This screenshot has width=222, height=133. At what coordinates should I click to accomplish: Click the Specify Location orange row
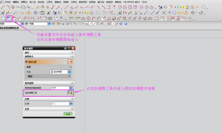click(49, 62)
